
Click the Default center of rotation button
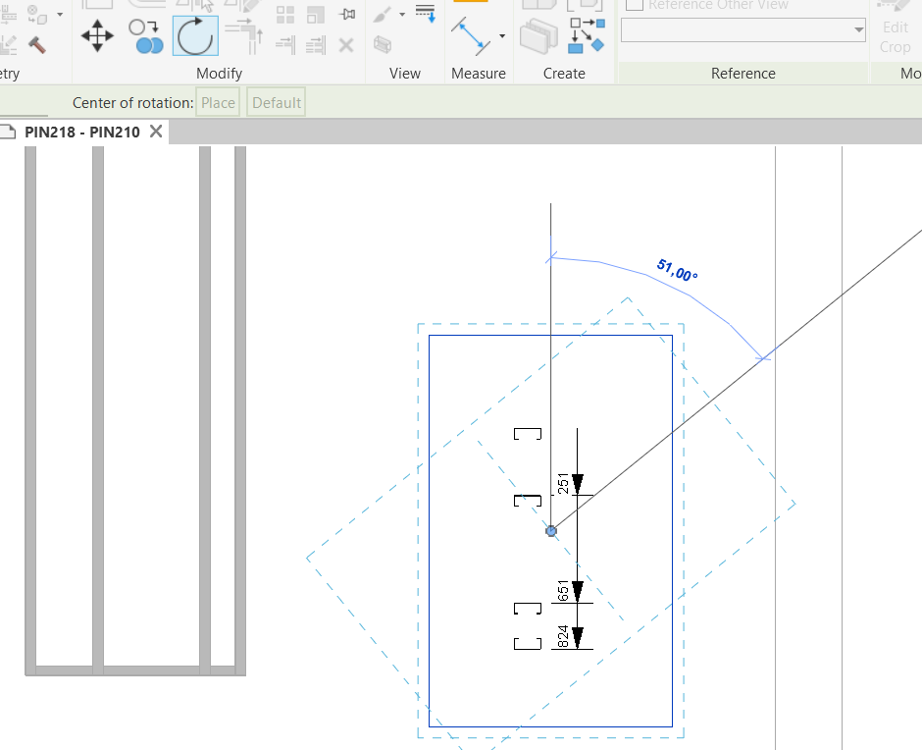[x=276, y=101]
